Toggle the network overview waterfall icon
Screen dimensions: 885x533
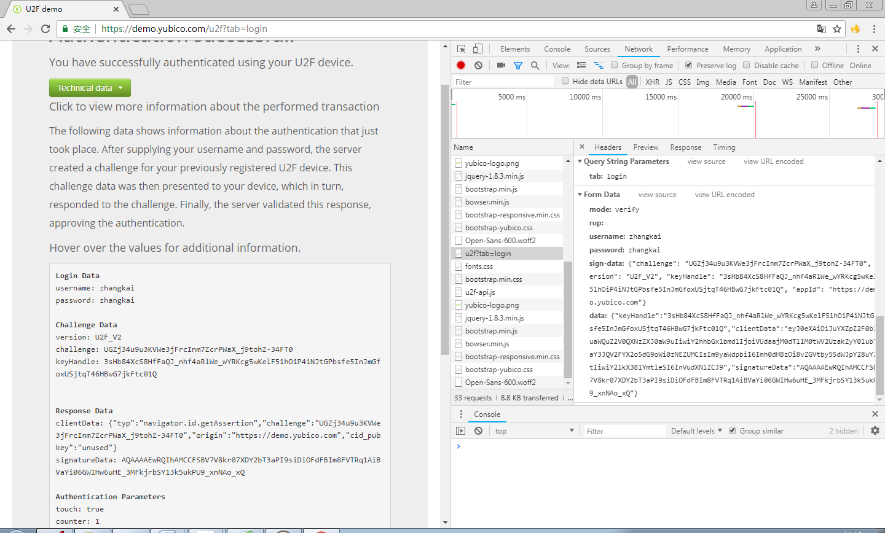599,65
